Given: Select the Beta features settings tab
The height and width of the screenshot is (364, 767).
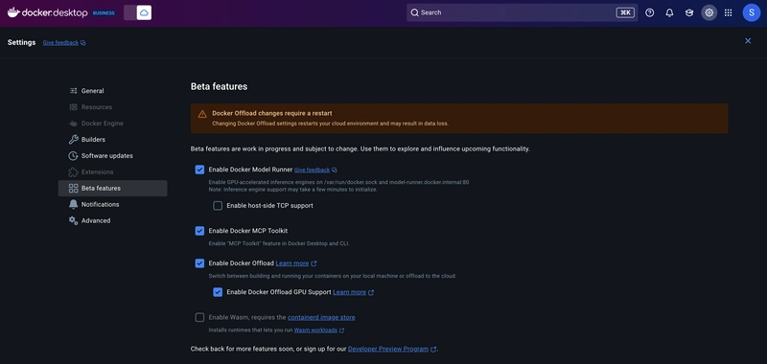Looking at the screenshot, I should click(x=112, y=188).
